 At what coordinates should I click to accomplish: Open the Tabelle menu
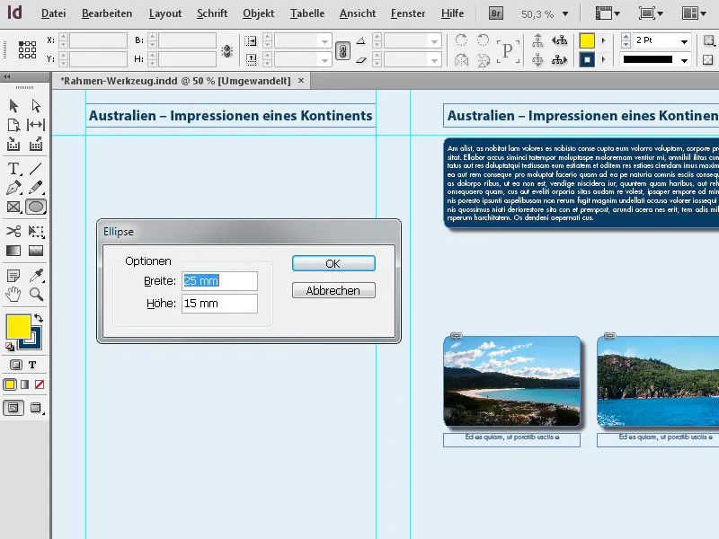[x=306, y=13]
